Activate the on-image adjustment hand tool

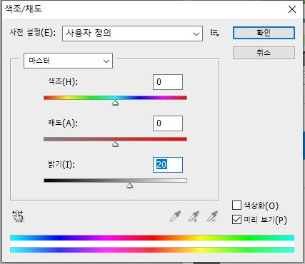[18, 216]
